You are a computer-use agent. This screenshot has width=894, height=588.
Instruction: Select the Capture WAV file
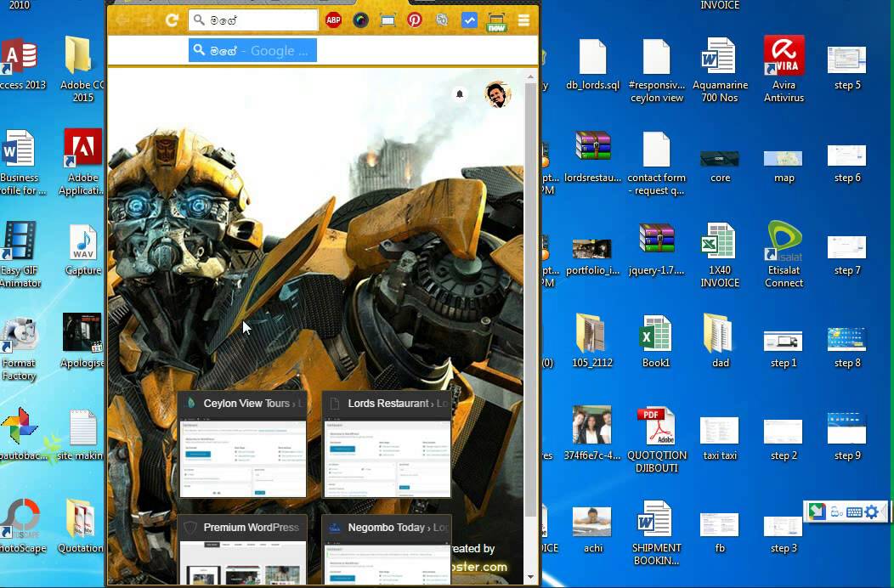[x=82, y=249]
